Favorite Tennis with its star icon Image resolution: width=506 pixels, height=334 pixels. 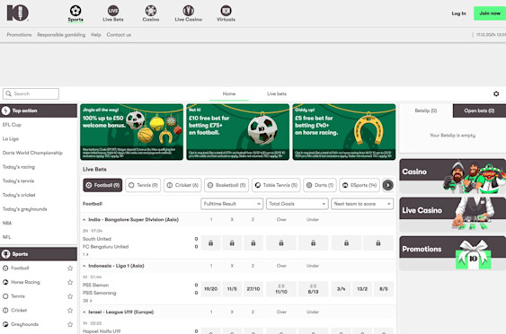pyautogui.click(x=70, y=296)
